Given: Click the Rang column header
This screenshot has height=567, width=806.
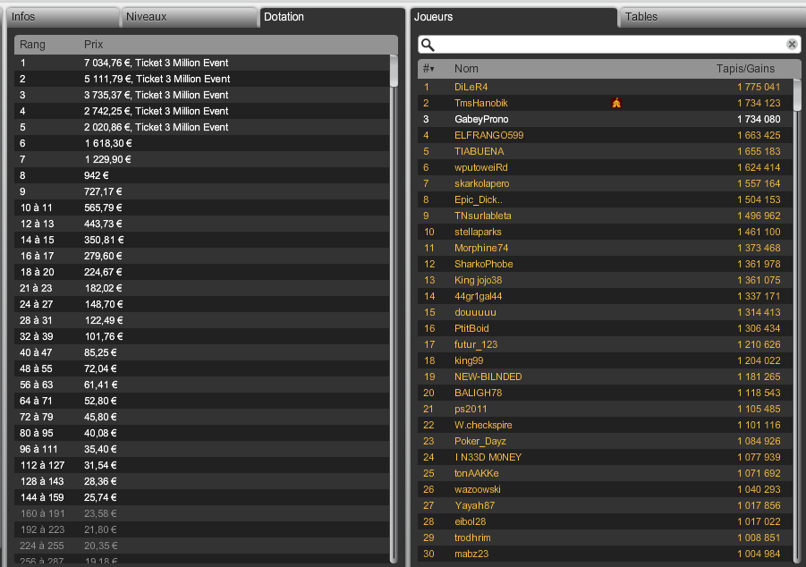Looking at the screenshot, I should [32, 45].
